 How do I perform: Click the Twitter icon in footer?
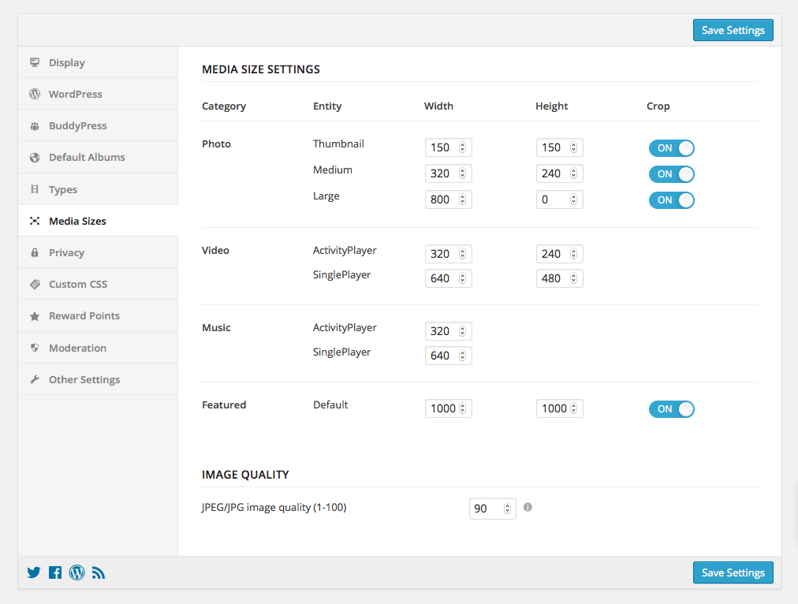pyautogui.click(x=33, y=572)
